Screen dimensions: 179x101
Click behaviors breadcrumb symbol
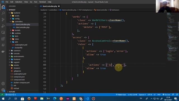click(116, 10)
